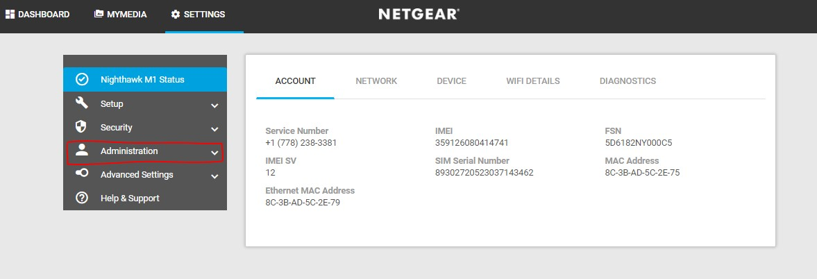Click the Security shield icon
Viewport: 817px width, 279px height.
point(82,127)
